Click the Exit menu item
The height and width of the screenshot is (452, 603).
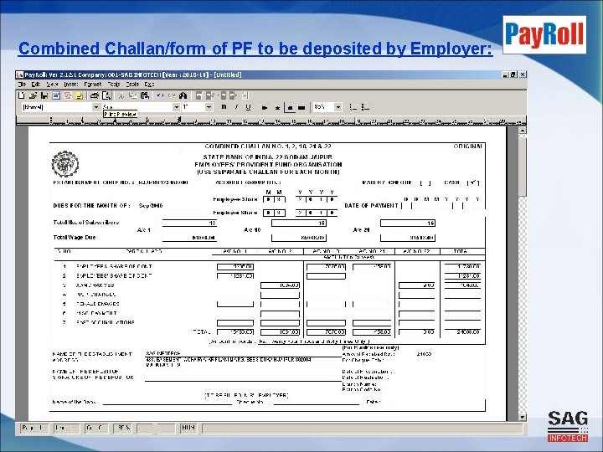tap(149, 85)
